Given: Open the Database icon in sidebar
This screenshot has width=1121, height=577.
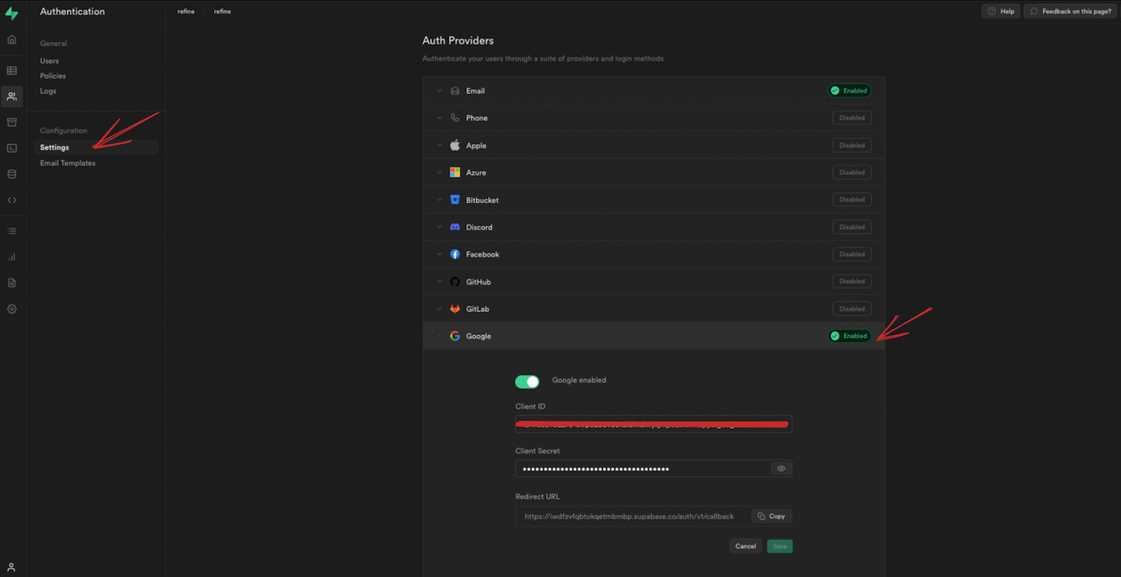Looking at the screenshot, I should [x=12, y=174].
